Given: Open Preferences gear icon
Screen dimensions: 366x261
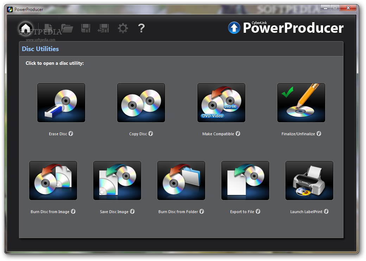Looking at the screenshot, I should 123,28.
